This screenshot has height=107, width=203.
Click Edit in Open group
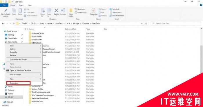101,12
